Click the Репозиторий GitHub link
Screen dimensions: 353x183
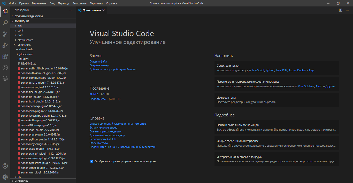pyautogui.click(x=103, y=139)
